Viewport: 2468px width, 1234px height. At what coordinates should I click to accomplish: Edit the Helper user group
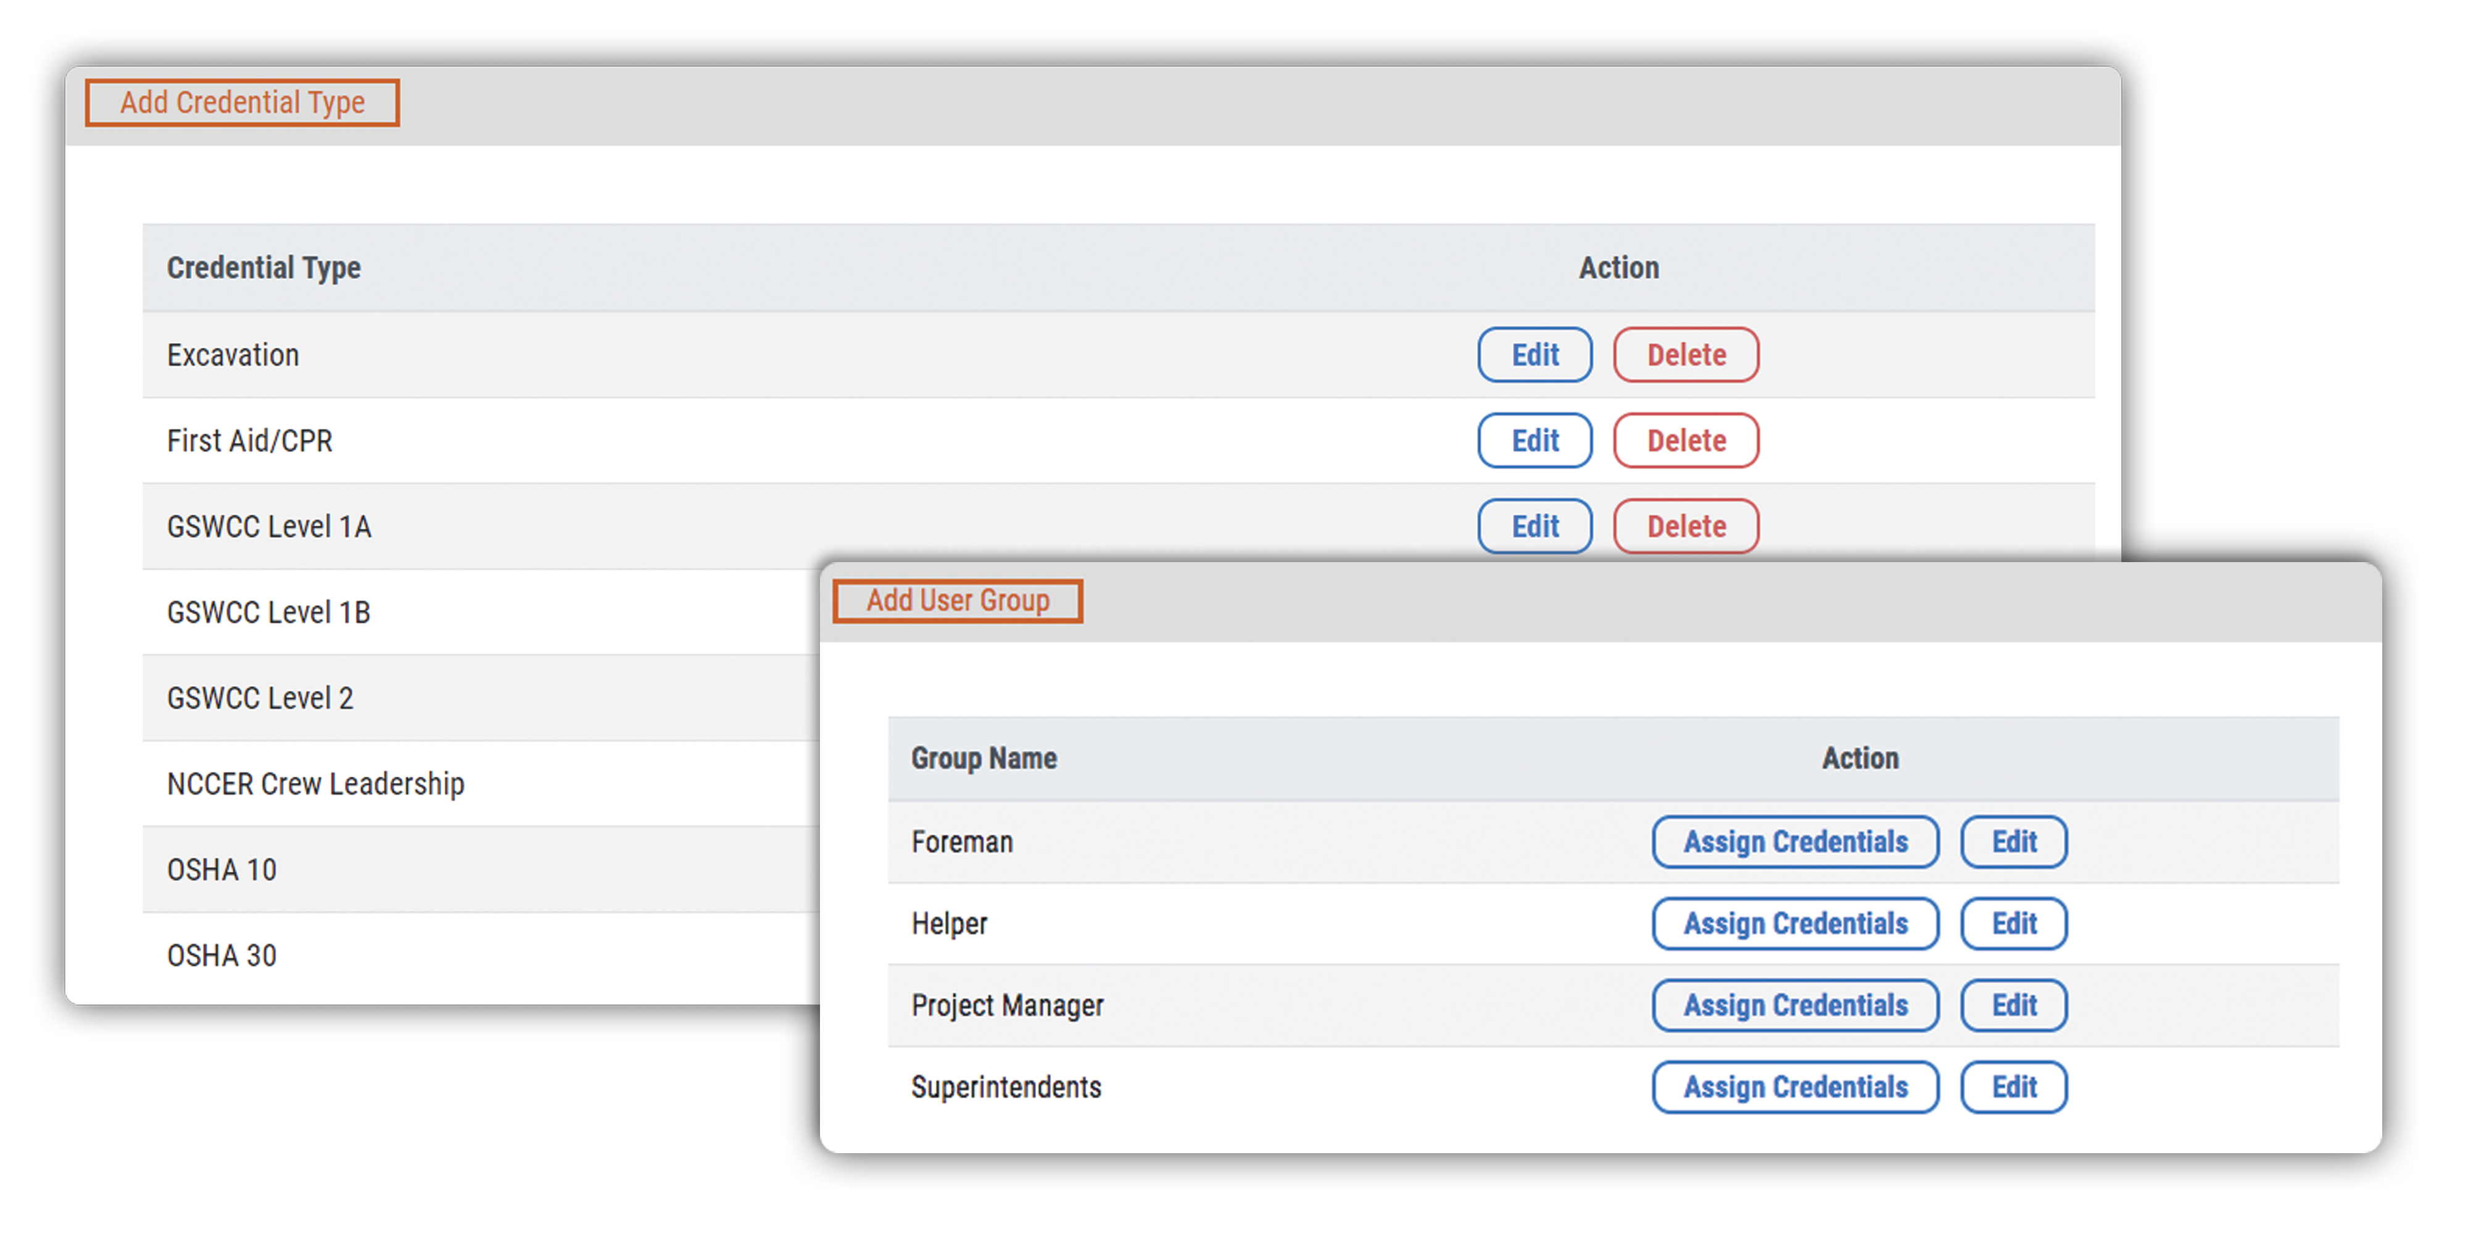(2014, 924)
